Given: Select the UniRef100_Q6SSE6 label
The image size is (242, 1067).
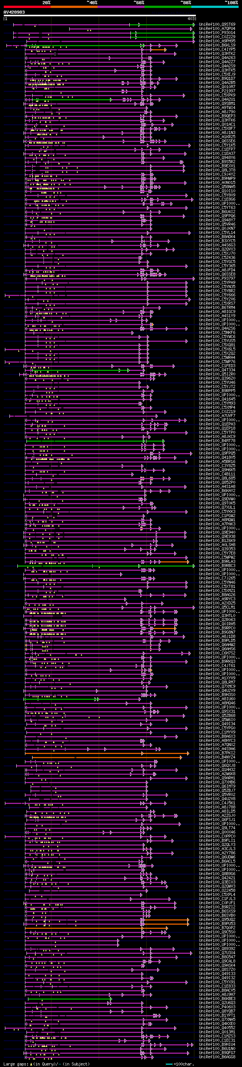Looking at the screenshot, I should click(217, 141).
